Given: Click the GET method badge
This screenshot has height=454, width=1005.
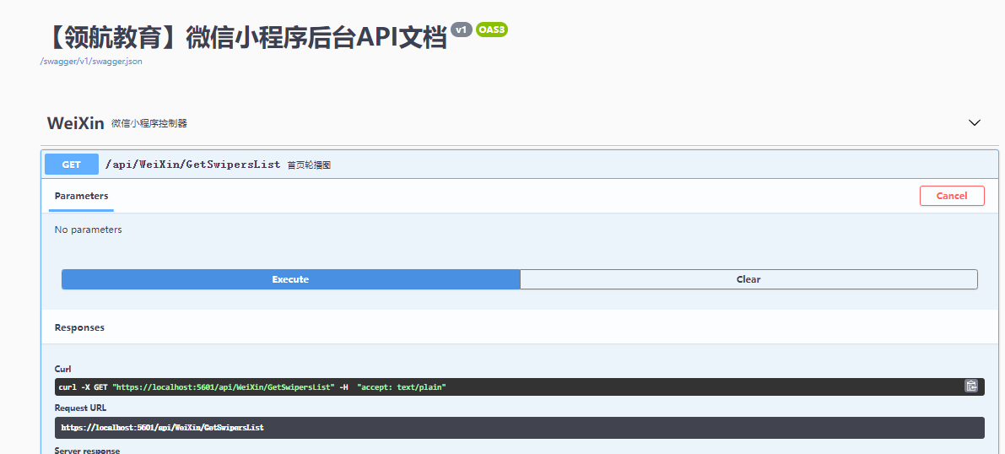Looking at the screenshot, I should coord(72,165).
